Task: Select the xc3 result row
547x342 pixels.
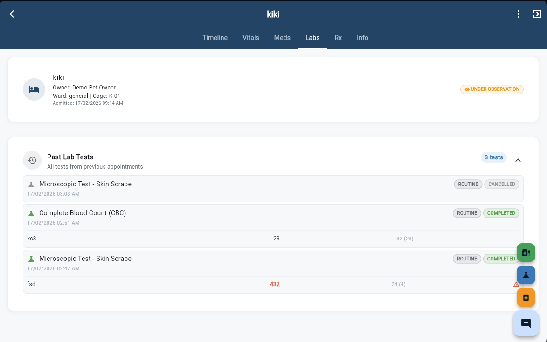Action: 187,238
